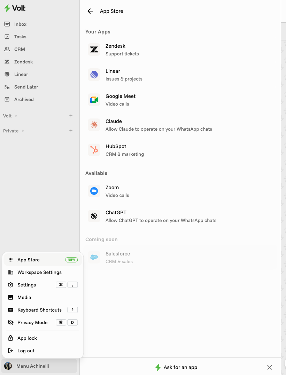This screenshot has width=286, height=375.
Task: Click the Google Meet app logo
Action: coord(94,100)
